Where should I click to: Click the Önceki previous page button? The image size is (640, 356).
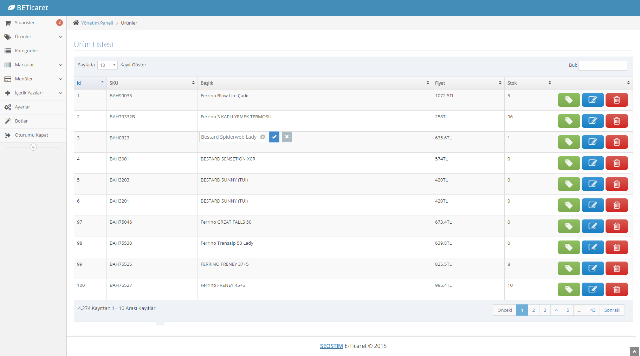(505, 310)
